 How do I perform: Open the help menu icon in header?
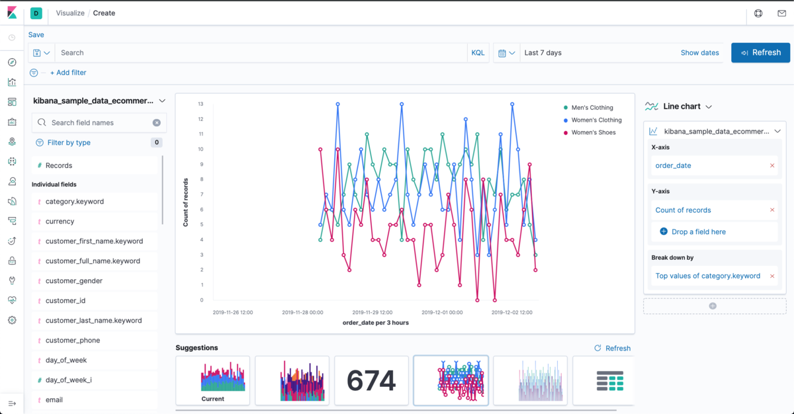tap(758, 13)
